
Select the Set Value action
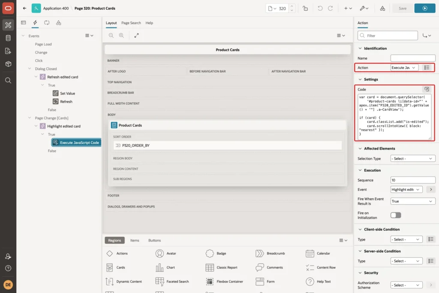67,93
